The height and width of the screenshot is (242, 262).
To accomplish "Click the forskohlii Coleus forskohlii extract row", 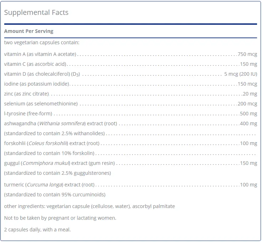I will [x=131, y=143].
